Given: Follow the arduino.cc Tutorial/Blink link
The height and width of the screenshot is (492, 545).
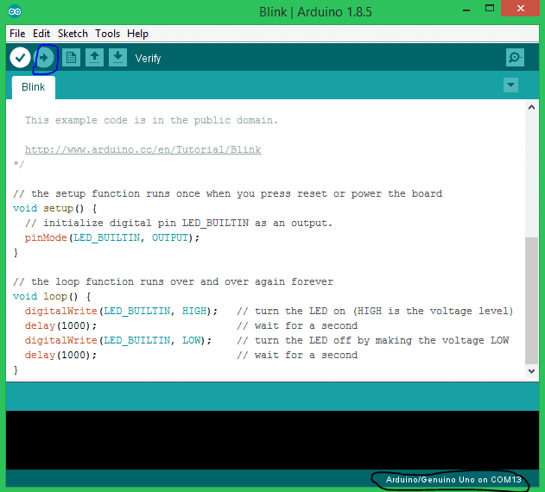Looking at the screenshot, I should (x=143, y=149).
